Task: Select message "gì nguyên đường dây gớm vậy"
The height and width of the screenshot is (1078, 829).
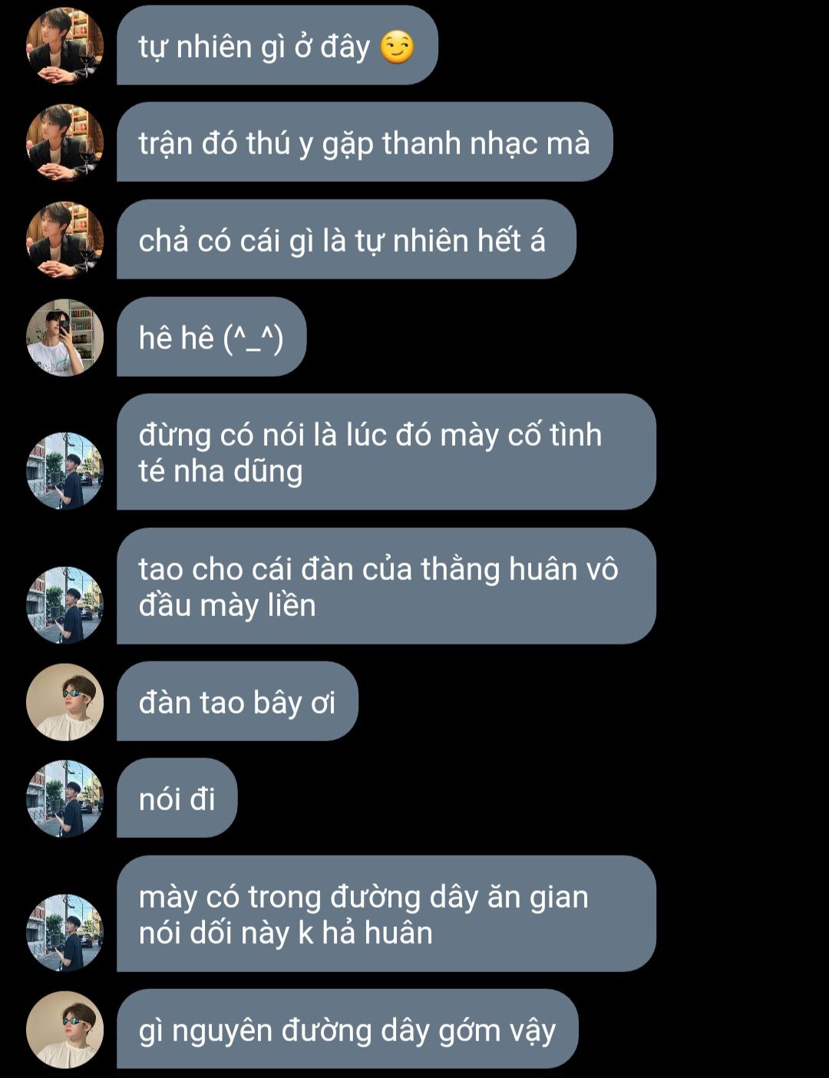Action: click(x=347, y=1029)
